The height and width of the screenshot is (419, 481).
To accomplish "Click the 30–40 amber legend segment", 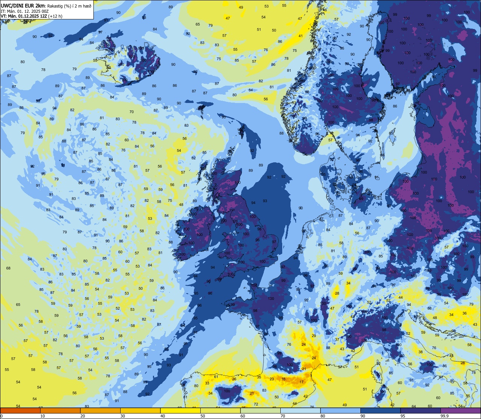I will pyautogui.click(x=140, y=410).
